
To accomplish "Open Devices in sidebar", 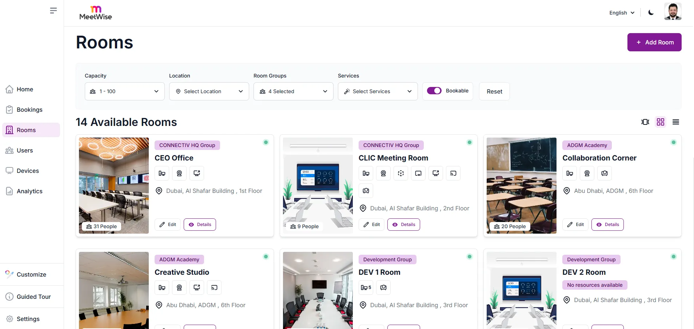I will click(31, 171).
